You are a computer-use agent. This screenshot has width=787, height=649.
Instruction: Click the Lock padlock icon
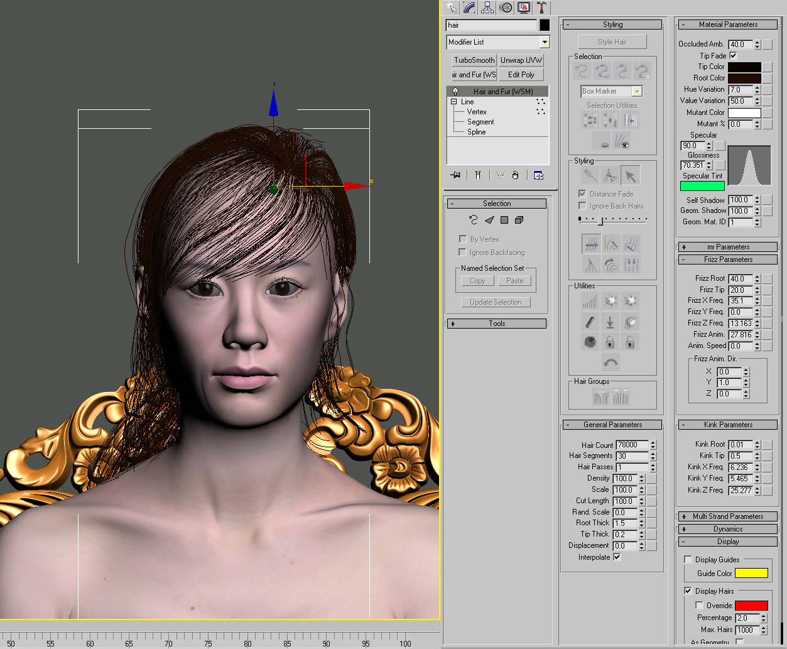610,342
